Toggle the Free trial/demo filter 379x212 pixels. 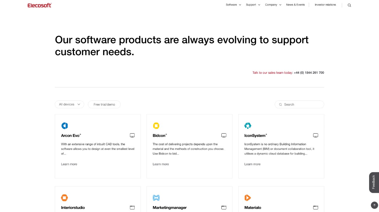(x=104, y=105)
